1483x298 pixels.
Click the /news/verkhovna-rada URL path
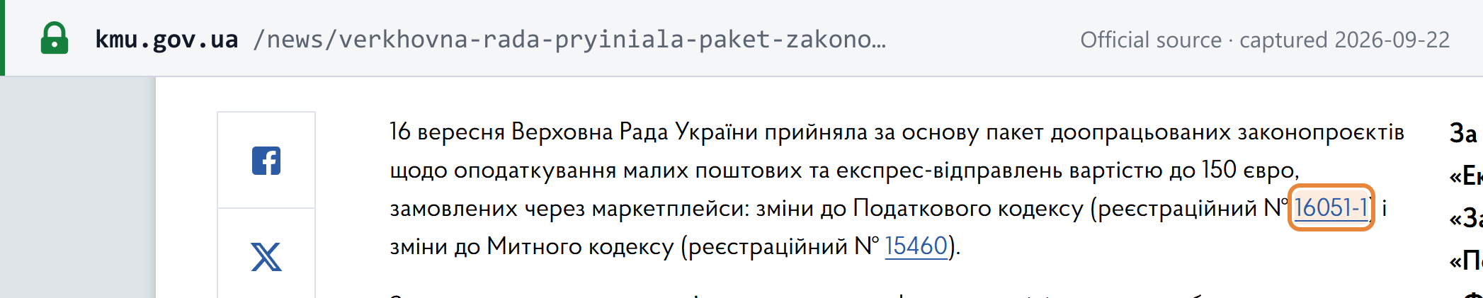pyautogui.click(x=569, y=39)
